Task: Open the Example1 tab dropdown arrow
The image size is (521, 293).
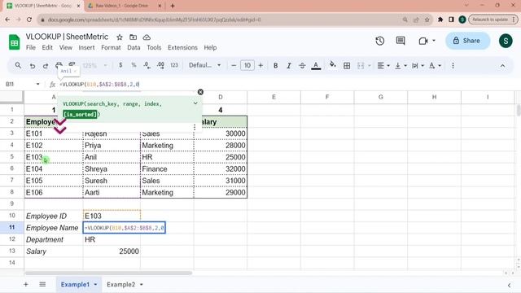Action: tap(95, 285)
